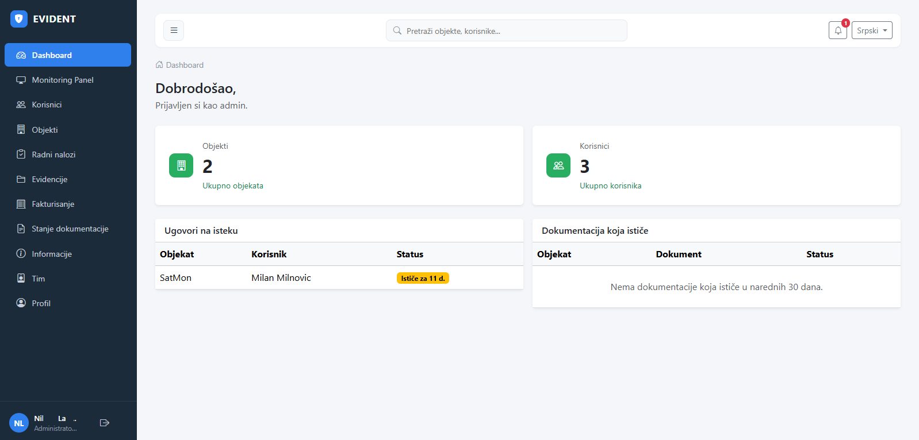Go to Monitoring Panel in sidebar
The image size is (919, 440).
tap(68, 80)
